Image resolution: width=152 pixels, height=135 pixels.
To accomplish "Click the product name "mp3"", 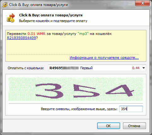I will [x=83, y=34].
